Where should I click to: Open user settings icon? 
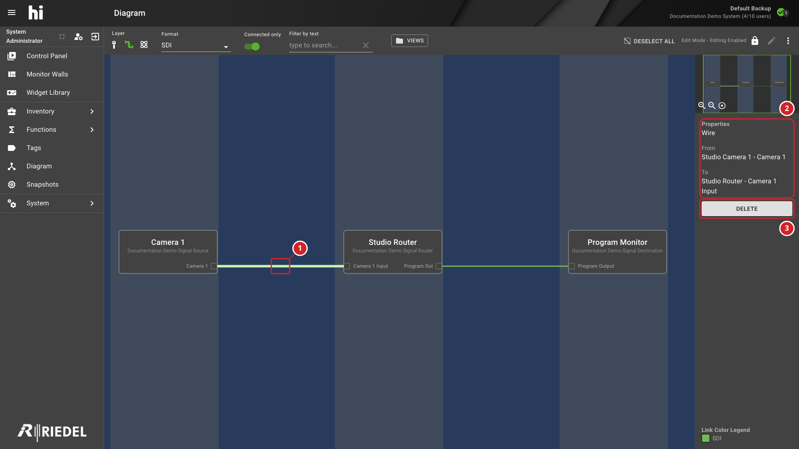tap(78, 37)
